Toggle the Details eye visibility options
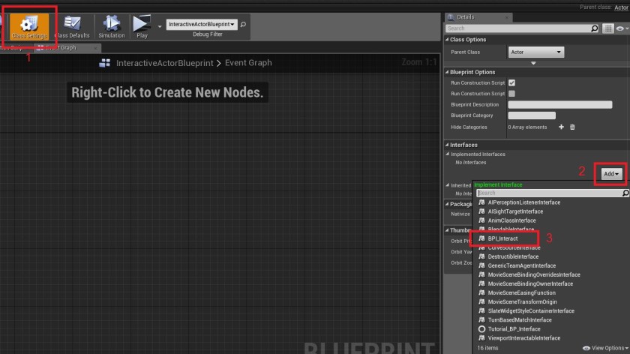 (620, 28)
